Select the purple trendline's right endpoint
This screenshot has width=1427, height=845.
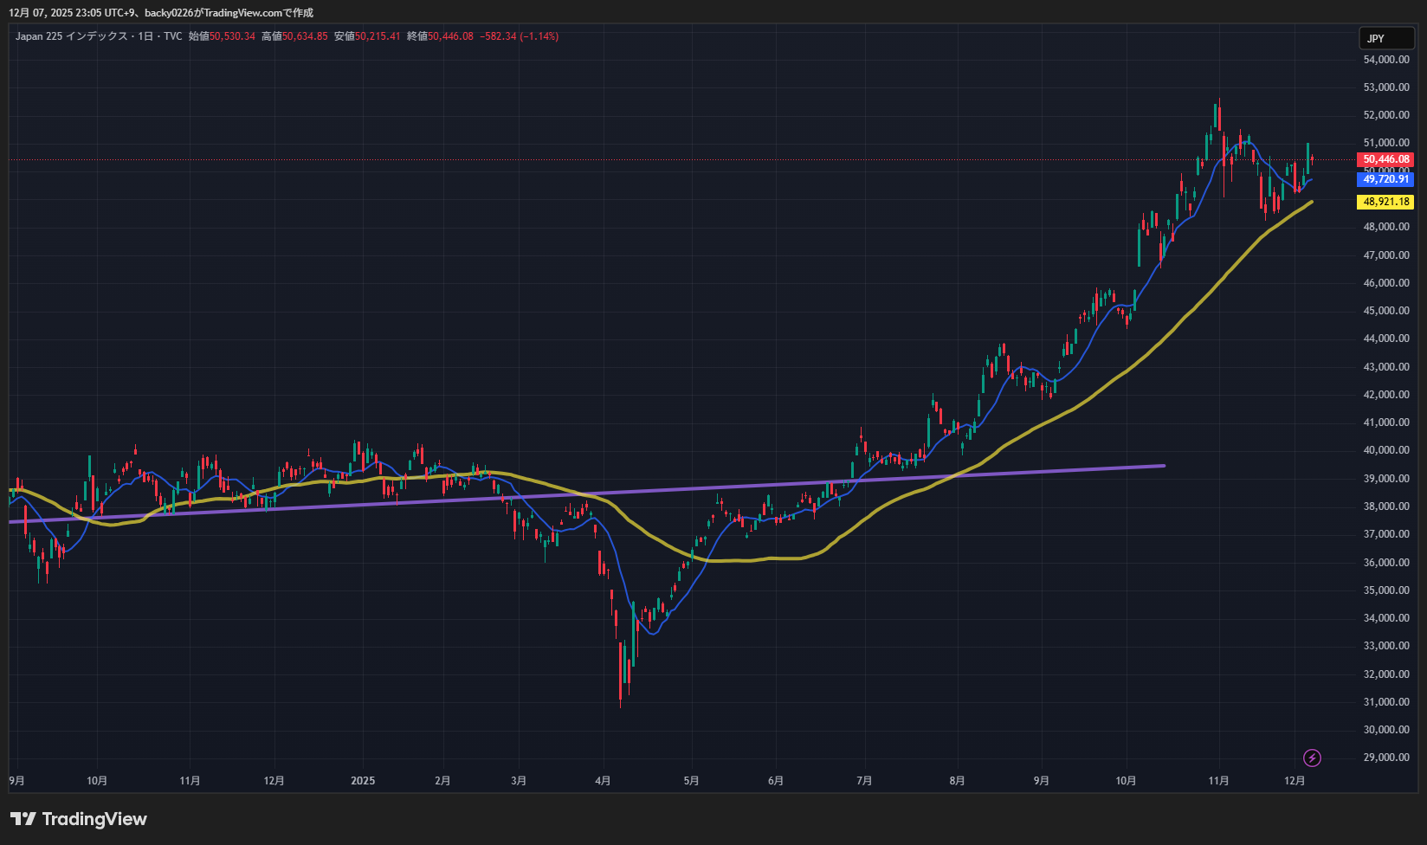1164,466
